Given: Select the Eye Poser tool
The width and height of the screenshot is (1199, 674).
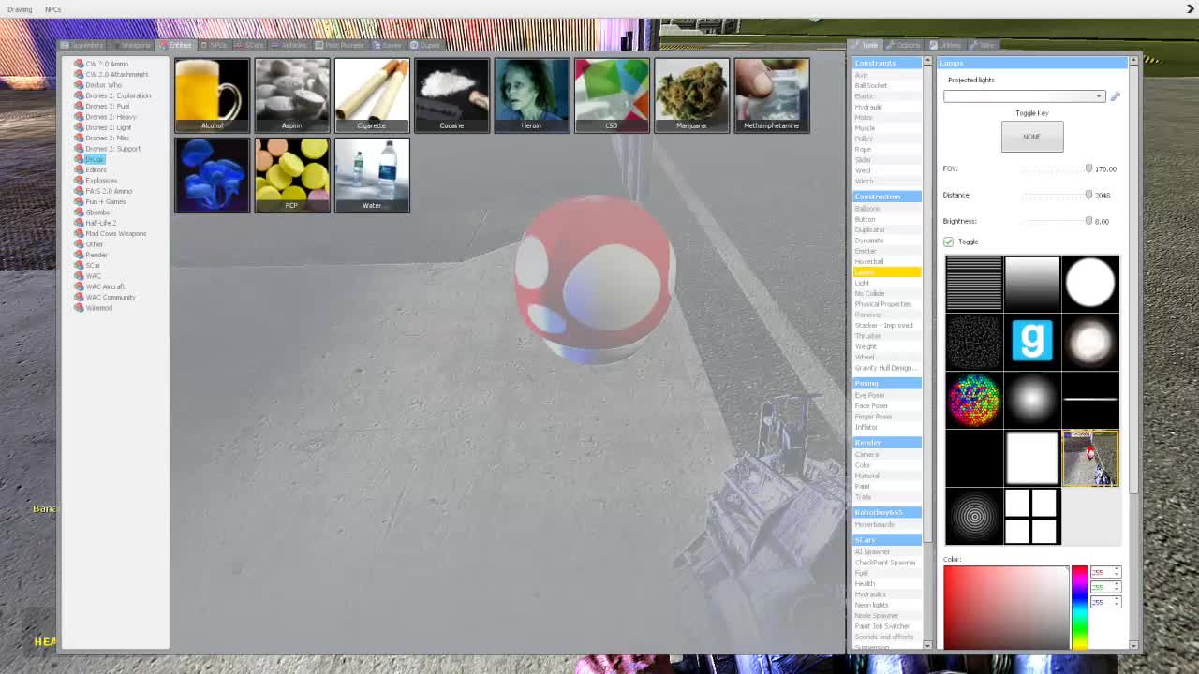Looking at the screenshot, I should pyautogui.click(x=869, y=395).
